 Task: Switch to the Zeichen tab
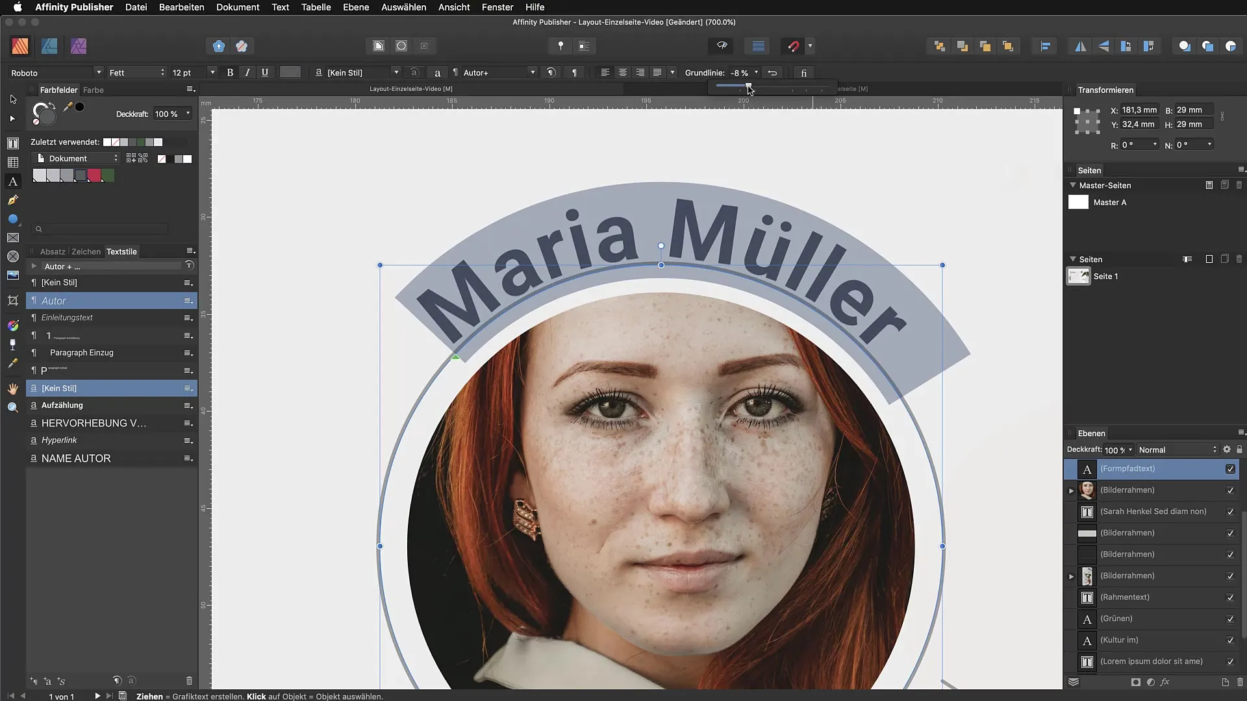click(86, 251)
